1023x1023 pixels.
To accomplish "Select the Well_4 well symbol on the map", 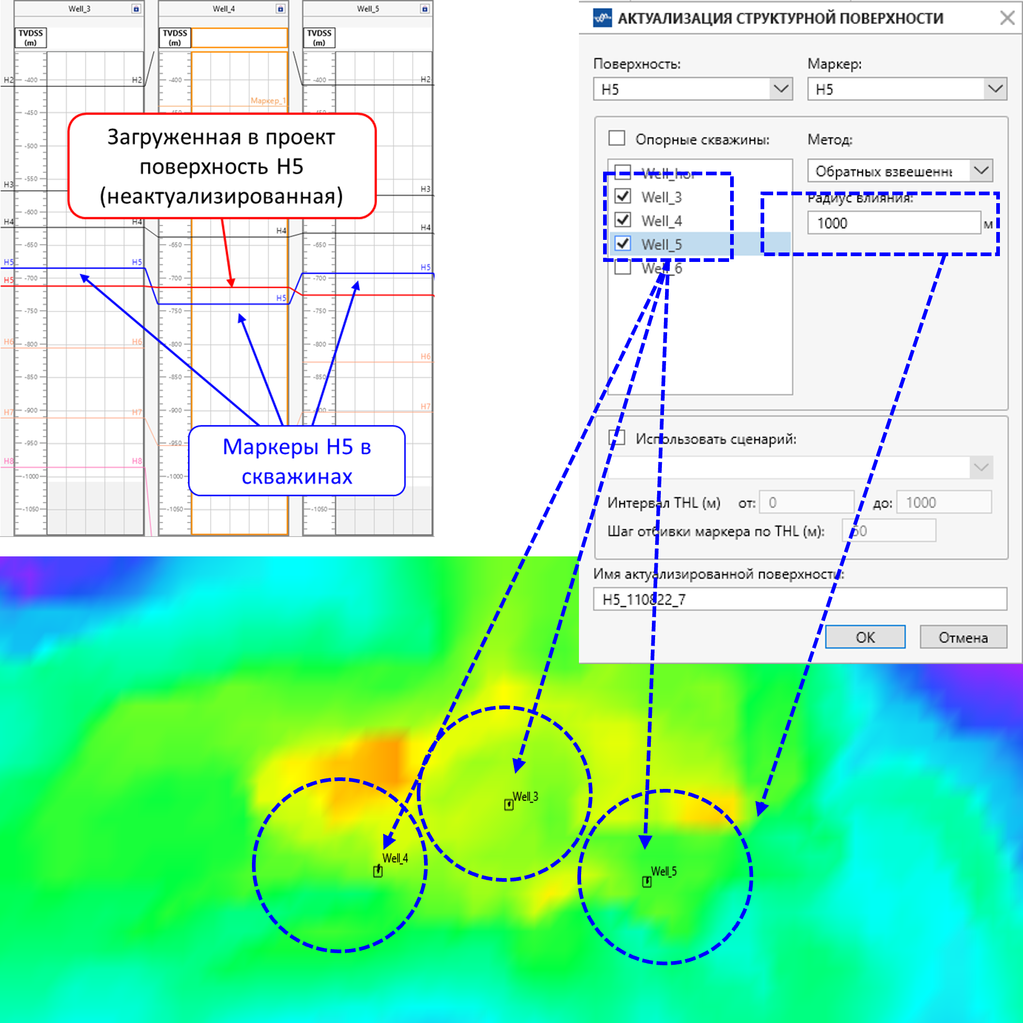I will pos(377,871).
